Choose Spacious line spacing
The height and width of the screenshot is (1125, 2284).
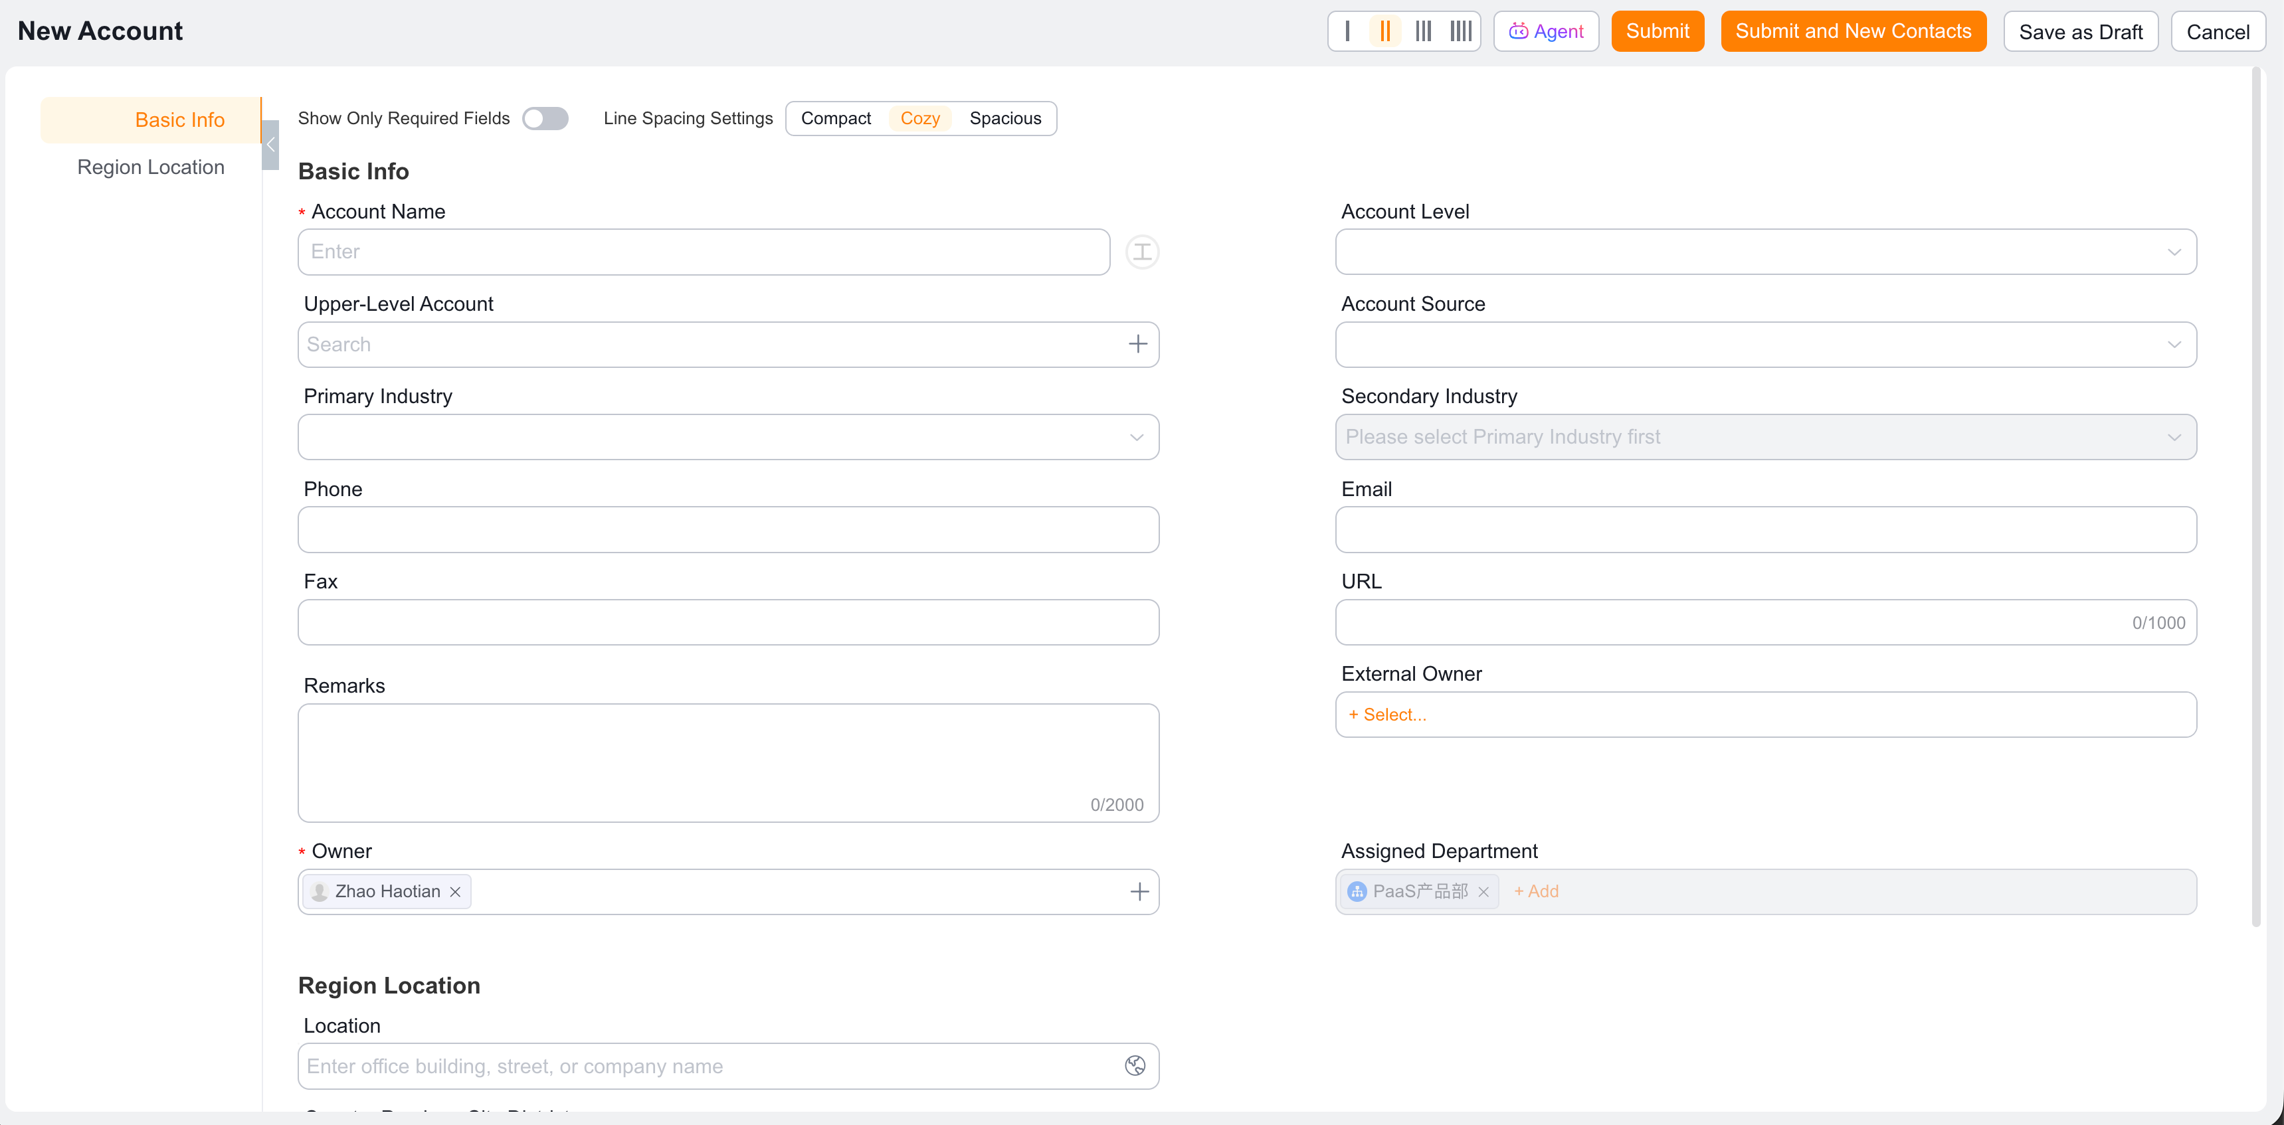[1004, 119]
